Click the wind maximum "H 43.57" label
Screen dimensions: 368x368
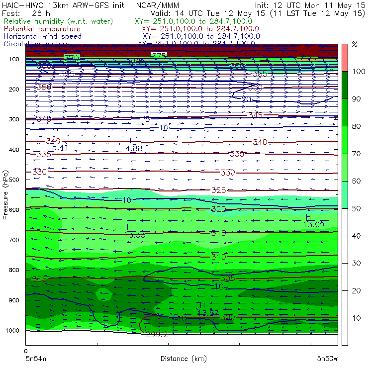pos(207,309)
